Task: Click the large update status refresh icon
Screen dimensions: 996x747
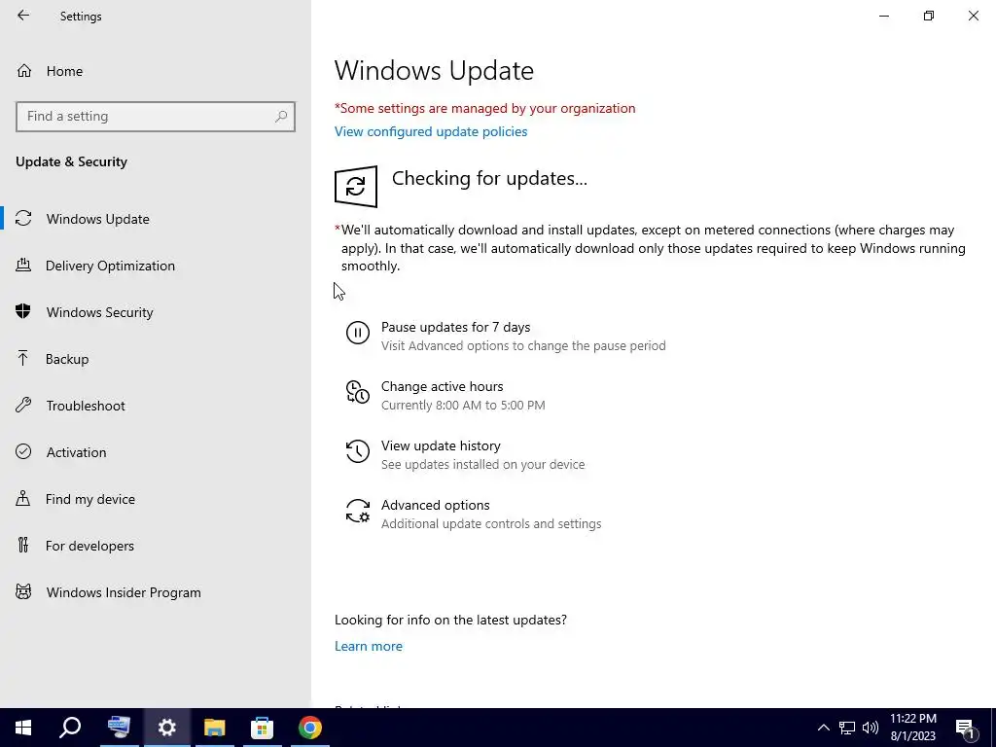Action: (356, 187)
